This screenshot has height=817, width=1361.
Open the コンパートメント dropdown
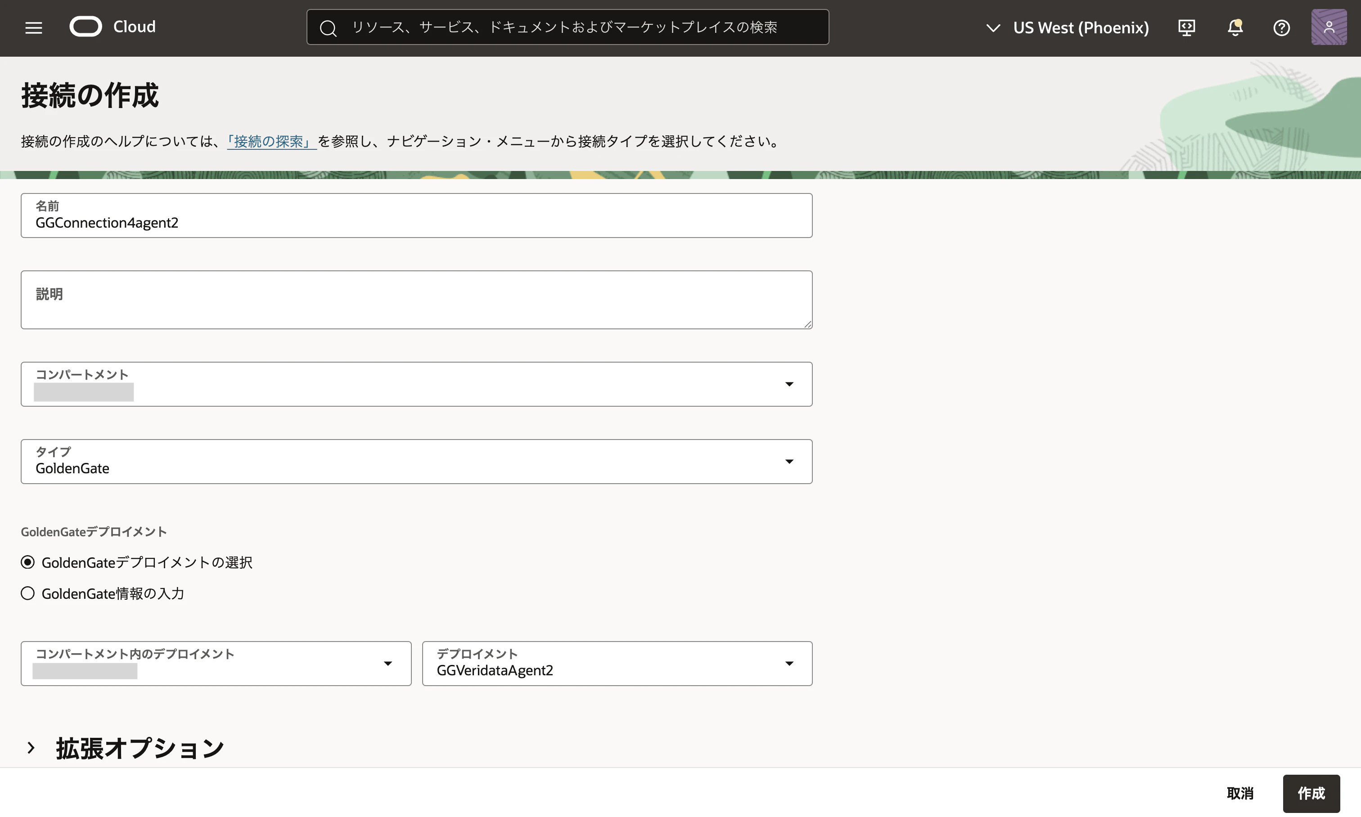416,384
